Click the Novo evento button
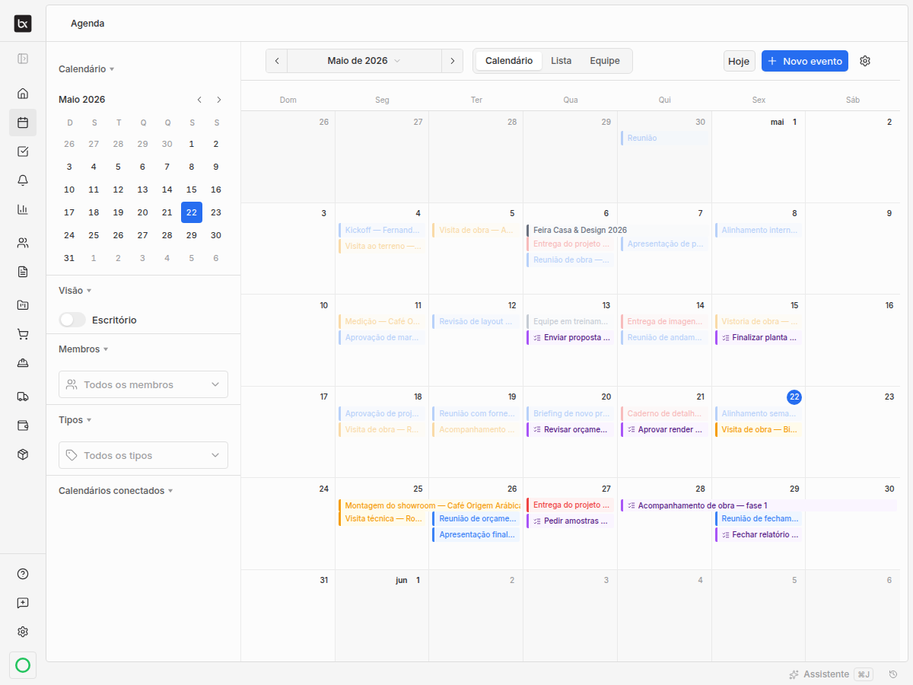 (805, 61)
